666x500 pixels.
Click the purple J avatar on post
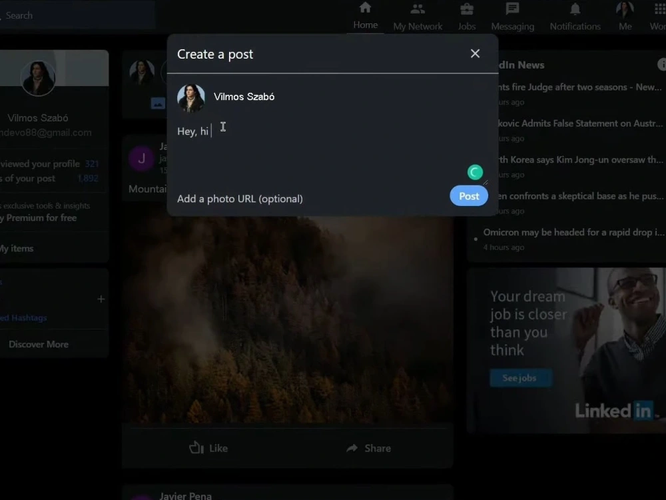(141, 159)
